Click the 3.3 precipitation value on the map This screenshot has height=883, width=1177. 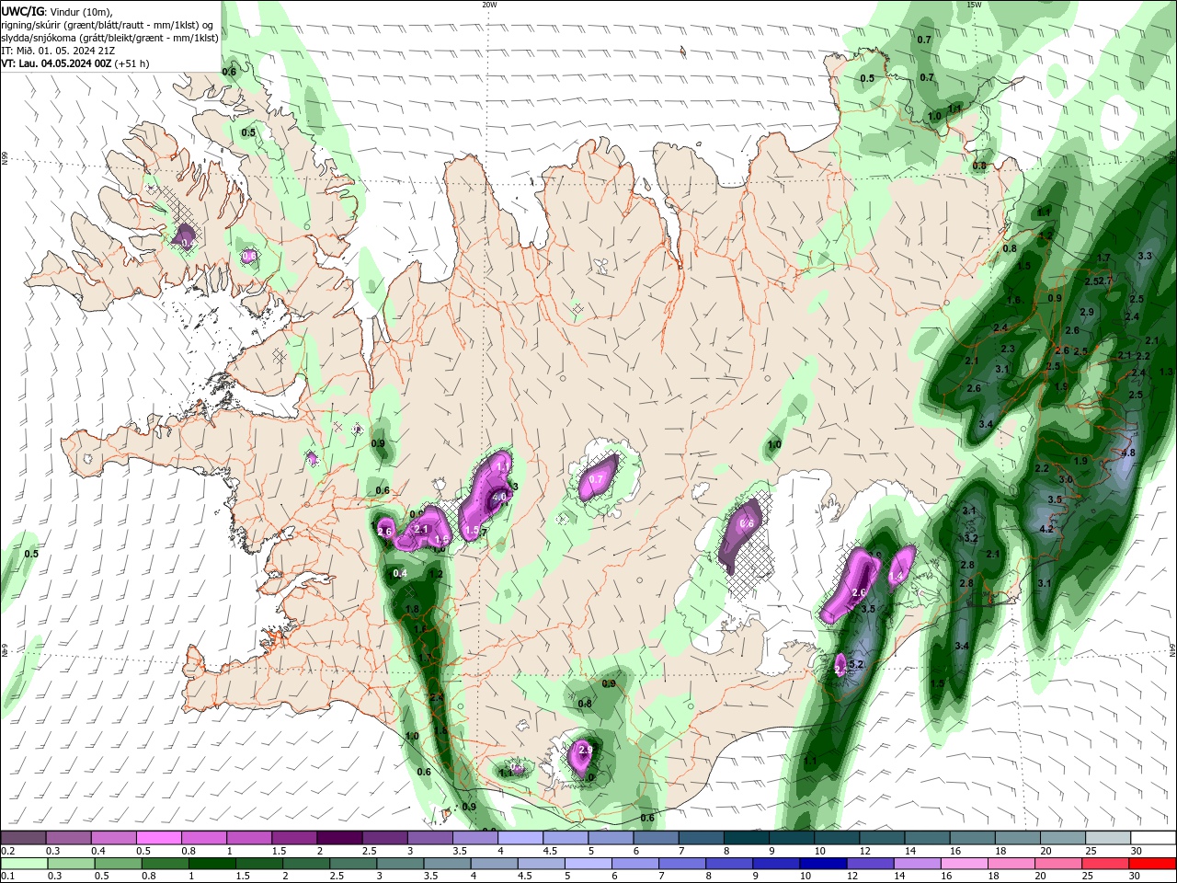(x=1145, y=256)
